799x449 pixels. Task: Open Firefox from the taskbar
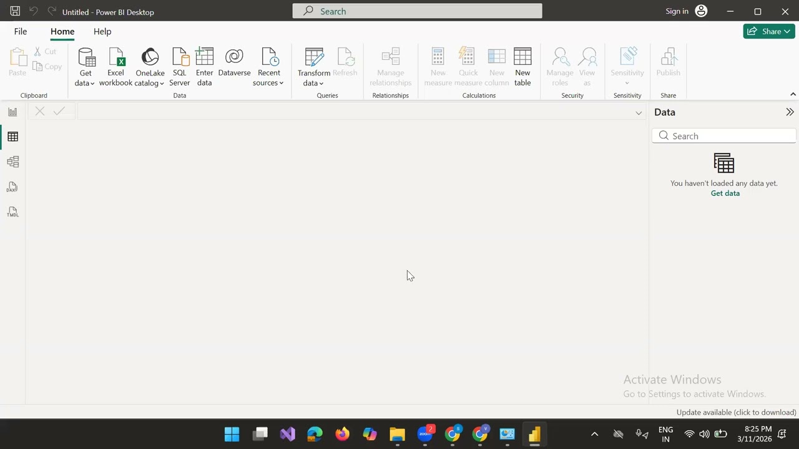(x=342, y=434)
